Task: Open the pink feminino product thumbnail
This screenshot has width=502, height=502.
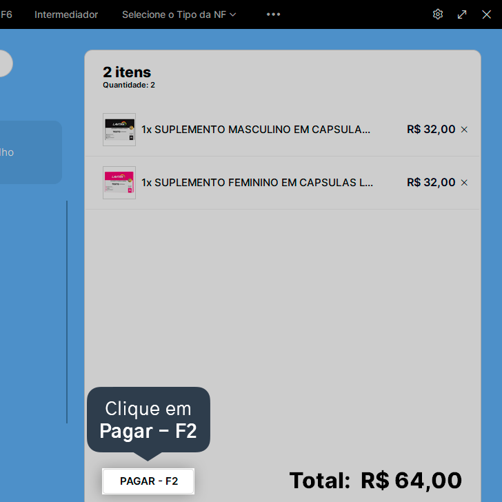Action: pos(119,183)
